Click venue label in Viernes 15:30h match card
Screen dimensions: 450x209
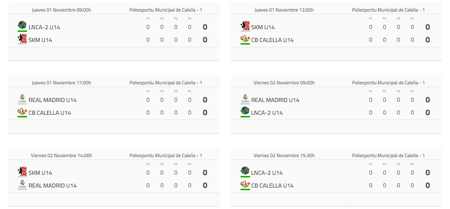[388, 156]
